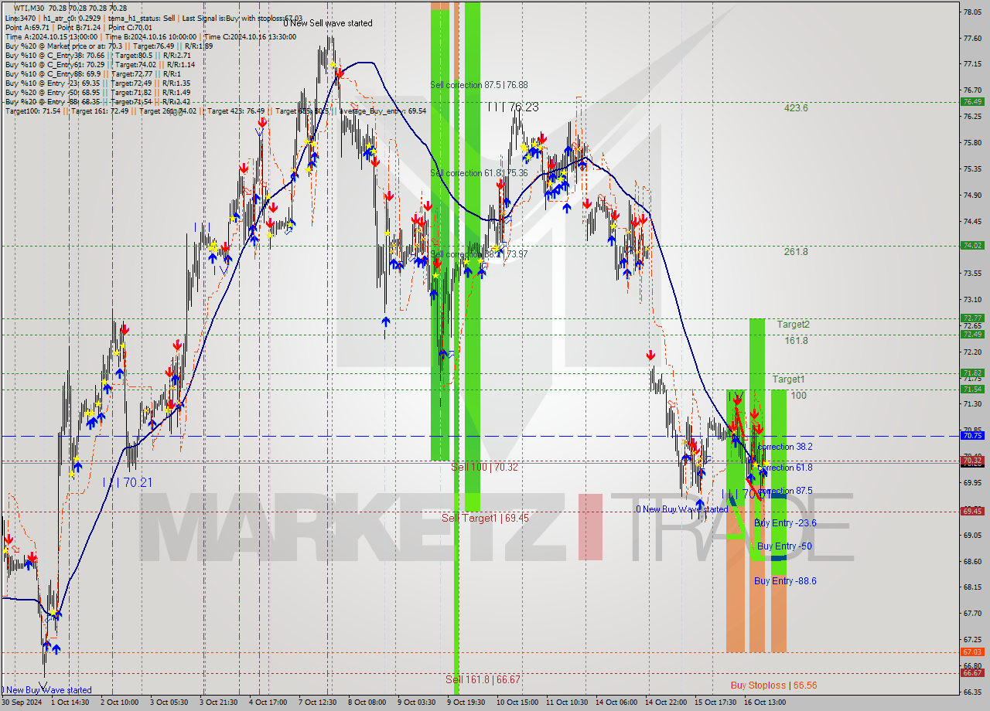Click the 'Line:3470' info text
Viewport: 990px width, 711px height.
20,18
